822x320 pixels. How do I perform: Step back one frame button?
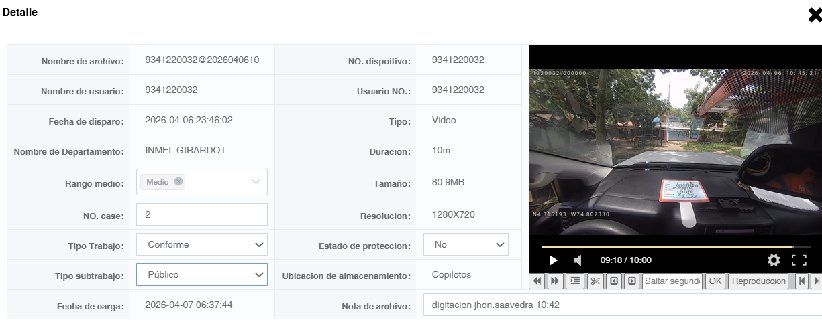[615, 281]
